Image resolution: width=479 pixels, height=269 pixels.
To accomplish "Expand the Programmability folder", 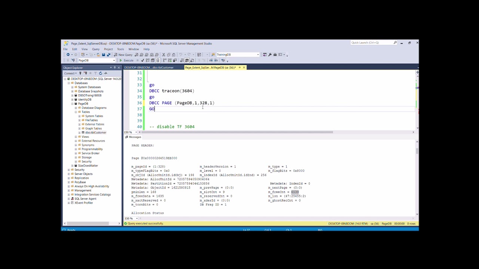I will tap(76, 149).
